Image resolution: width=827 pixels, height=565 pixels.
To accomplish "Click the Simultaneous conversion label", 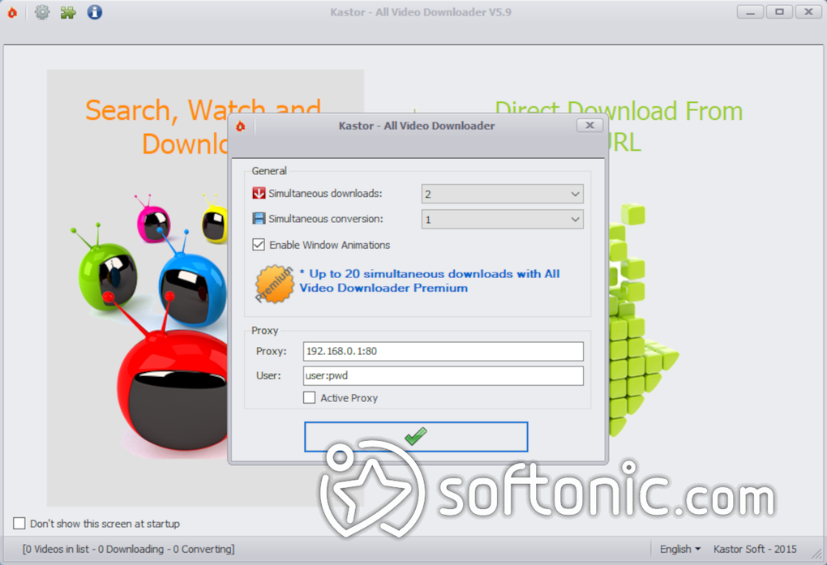I will coord(326,219).
